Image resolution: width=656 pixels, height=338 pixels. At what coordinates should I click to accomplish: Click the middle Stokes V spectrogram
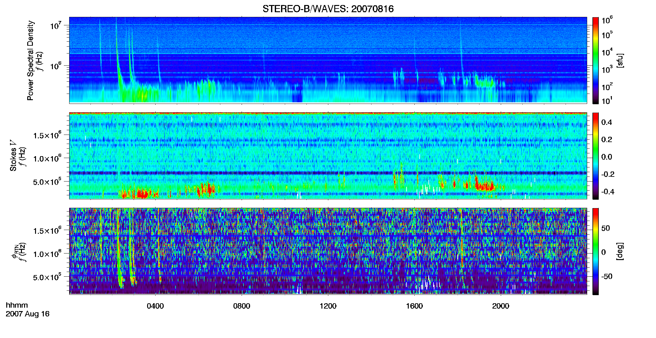328,156
